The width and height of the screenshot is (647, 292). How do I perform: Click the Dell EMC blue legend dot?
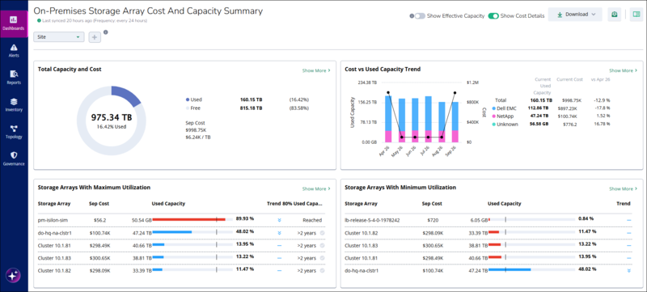click(494, 108)
